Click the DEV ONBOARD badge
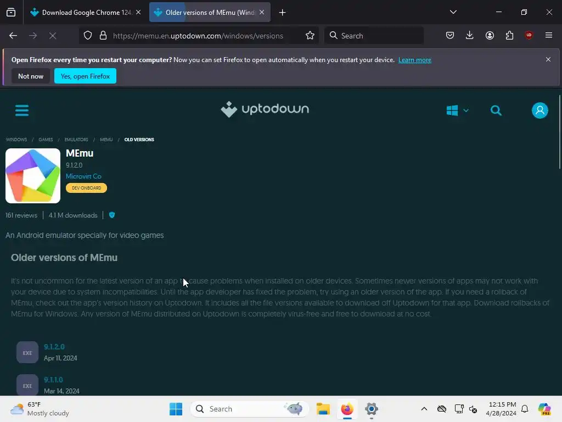The width and height of the screenshot is (562, 422). [x=86, y=188]
